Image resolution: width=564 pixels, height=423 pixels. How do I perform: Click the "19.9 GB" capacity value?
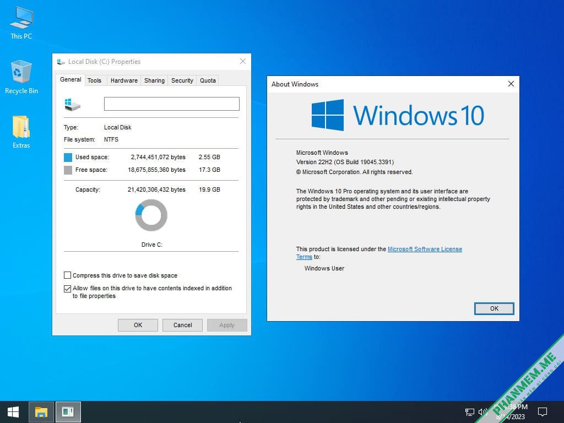[x=209, y=189]
